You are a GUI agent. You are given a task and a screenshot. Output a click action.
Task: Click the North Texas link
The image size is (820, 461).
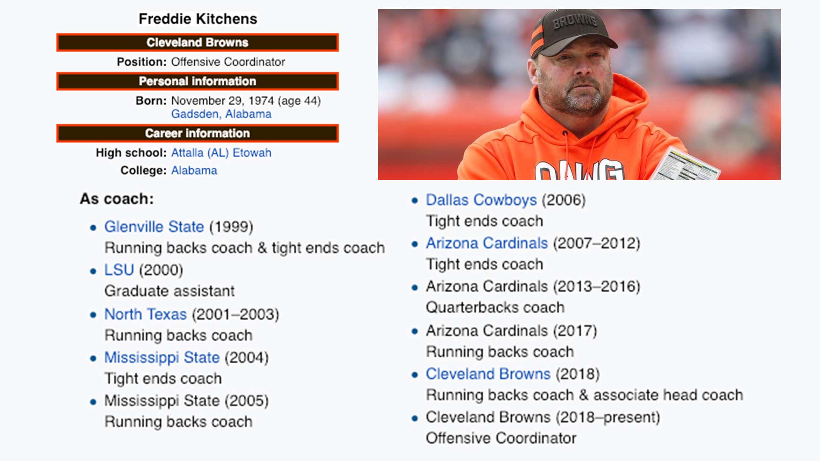point(146,314)
